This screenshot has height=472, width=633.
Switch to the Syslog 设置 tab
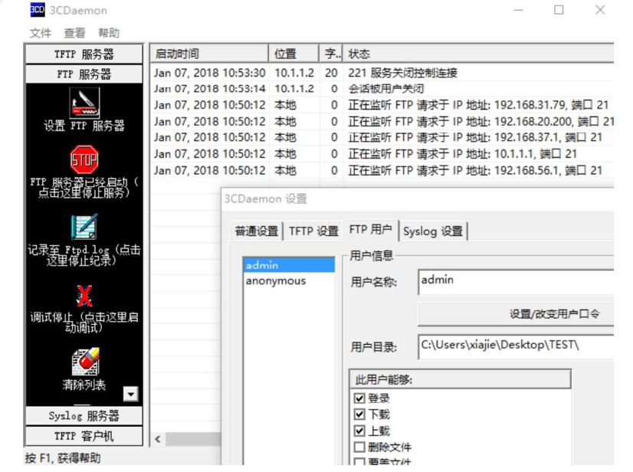[x=433, y=231]
